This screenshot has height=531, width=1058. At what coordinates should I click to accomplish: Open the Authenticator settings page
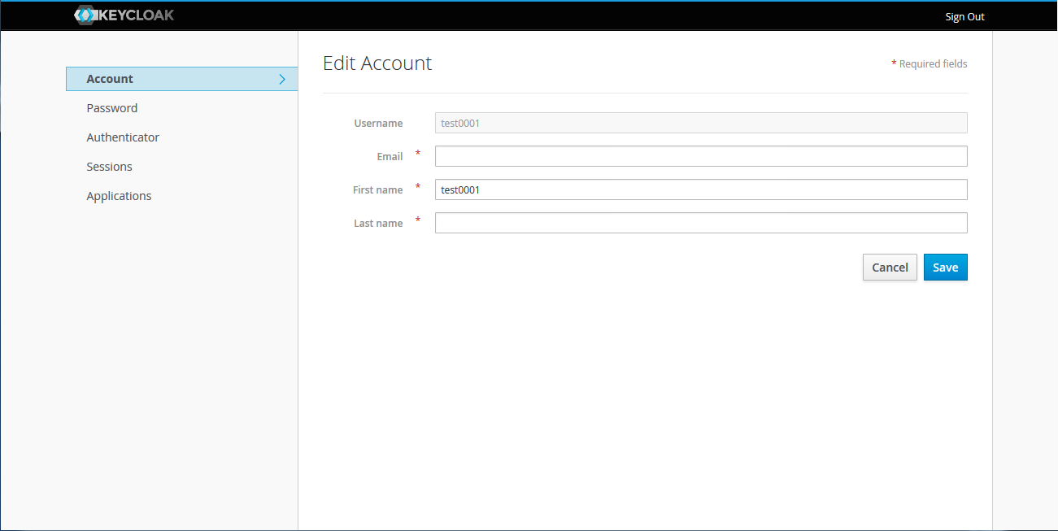(x=123, y=137)
